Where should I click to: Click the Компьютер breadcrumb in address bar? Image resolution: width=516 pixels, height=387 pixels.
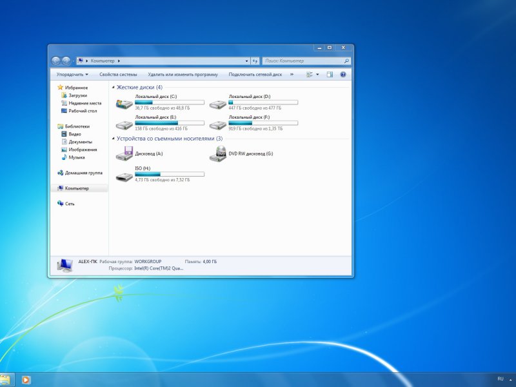(103, 61)
